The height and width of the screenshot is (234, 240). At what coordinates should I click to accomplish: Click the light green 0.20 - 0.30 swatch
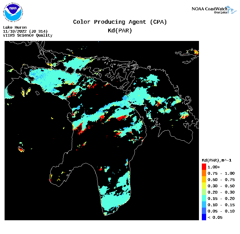(x=204, y=192)
